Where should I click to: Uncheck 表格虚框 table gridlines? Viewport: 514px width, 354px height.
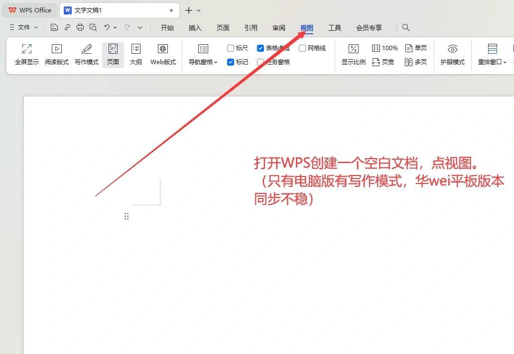point(260,48)
